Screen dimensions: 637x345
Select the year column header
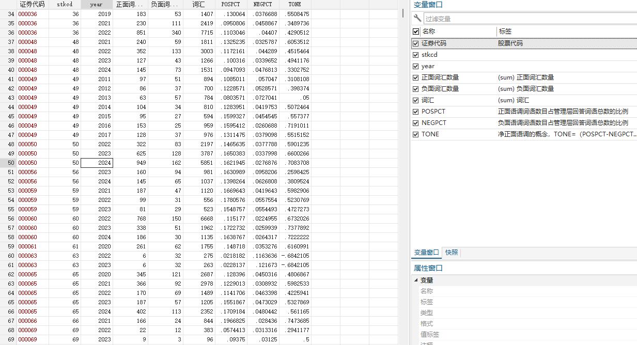pos(97,4)
